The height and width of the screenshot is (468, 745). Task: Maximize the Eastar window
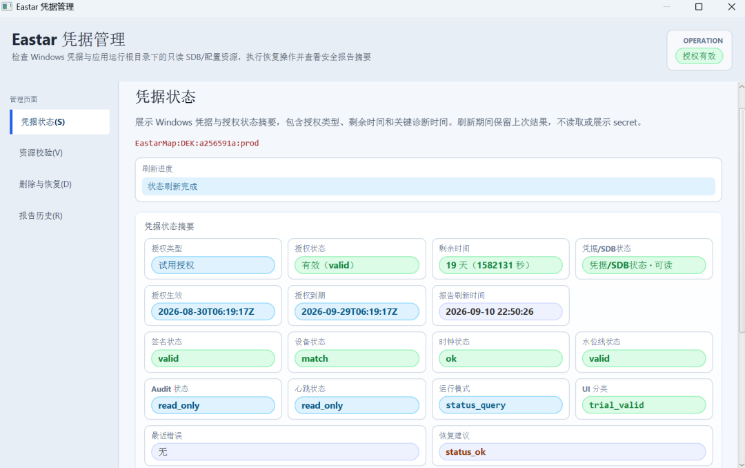698,7
